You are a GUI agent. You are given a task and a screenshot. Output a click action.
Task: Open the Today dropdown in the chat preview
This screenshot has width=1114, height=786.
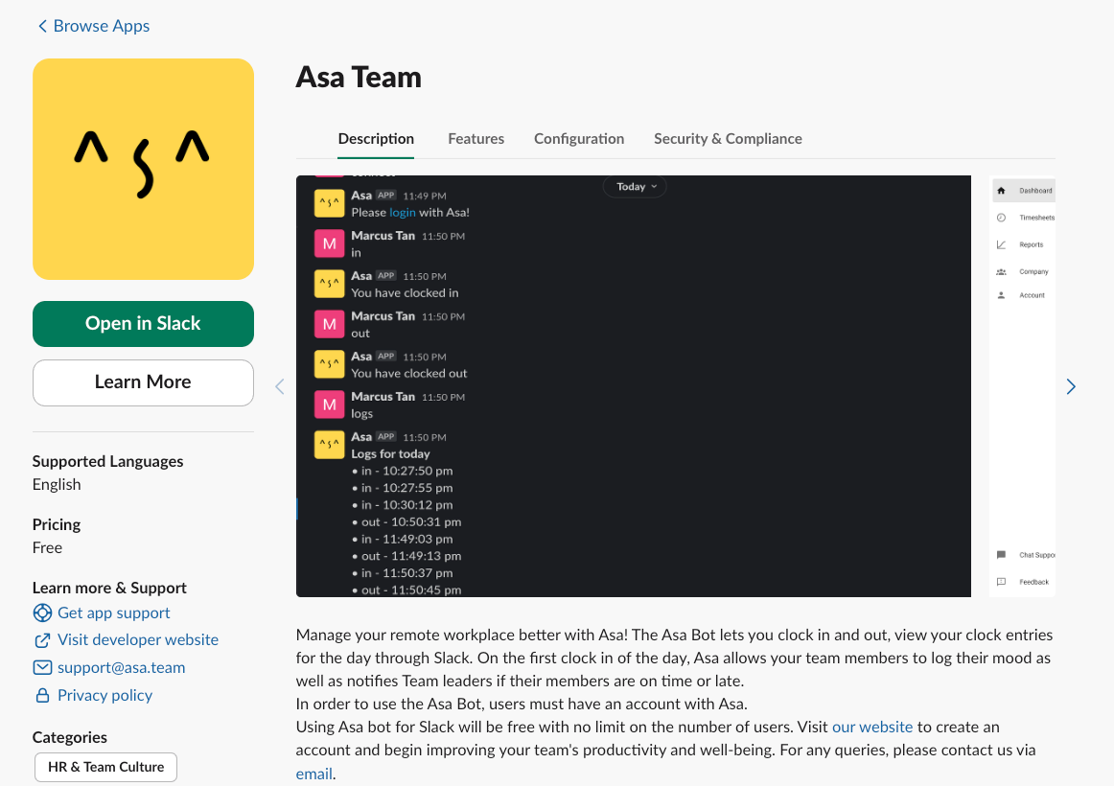click(634, 186)
